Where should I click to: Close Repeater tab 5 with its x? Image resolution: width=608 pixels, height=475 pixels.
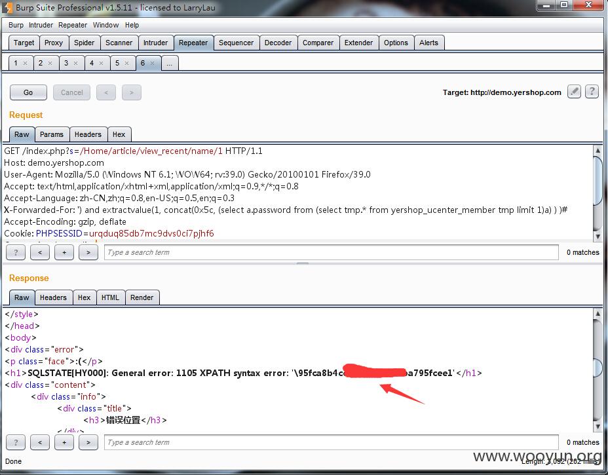(127, 63)
